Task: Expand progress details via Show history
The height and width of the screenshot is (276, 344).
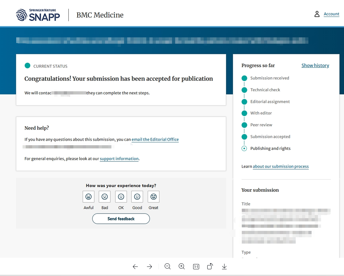Action: pos(315,66)
